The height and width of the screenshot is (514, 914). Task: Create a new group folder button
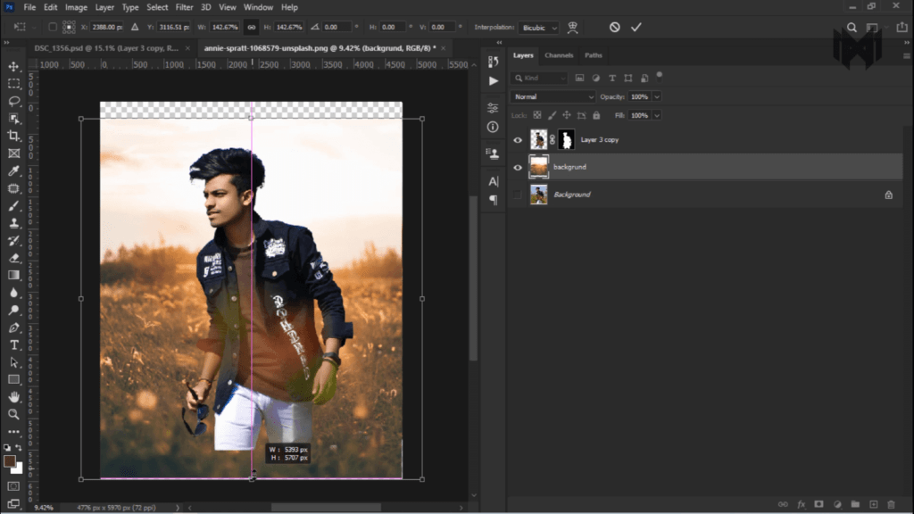(x=855, y=504)
